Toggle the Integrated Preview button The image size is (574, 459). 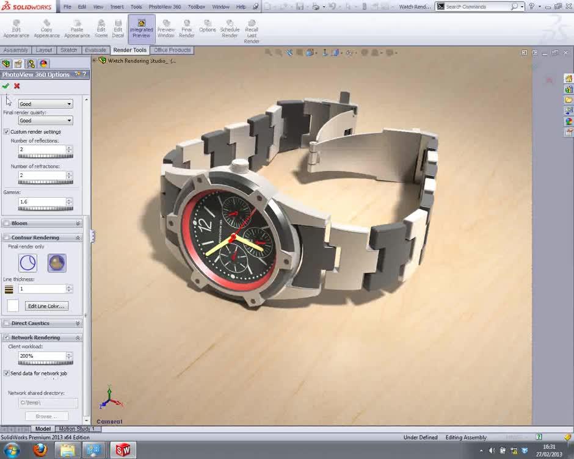[141, 29]
